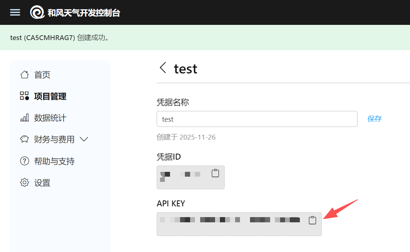The image size is (410, 252).
Task: Click the green 创建成功 notification banner
Action: pyautogui.click(x=205, y=37)
